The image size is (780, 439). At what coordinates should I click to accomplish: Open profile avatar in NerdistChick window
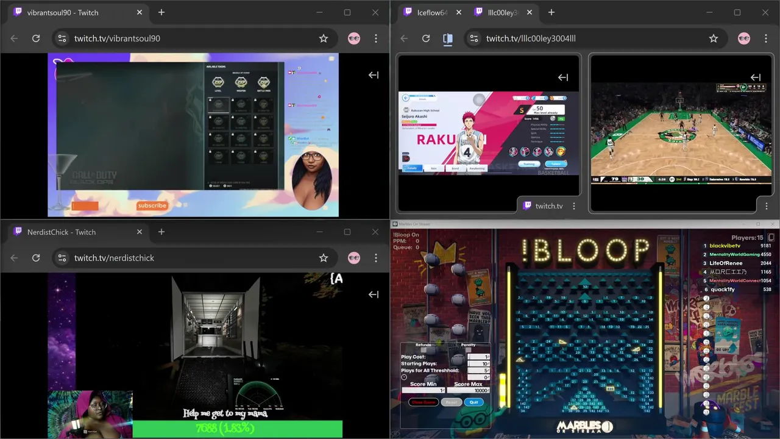click(354, 258)
